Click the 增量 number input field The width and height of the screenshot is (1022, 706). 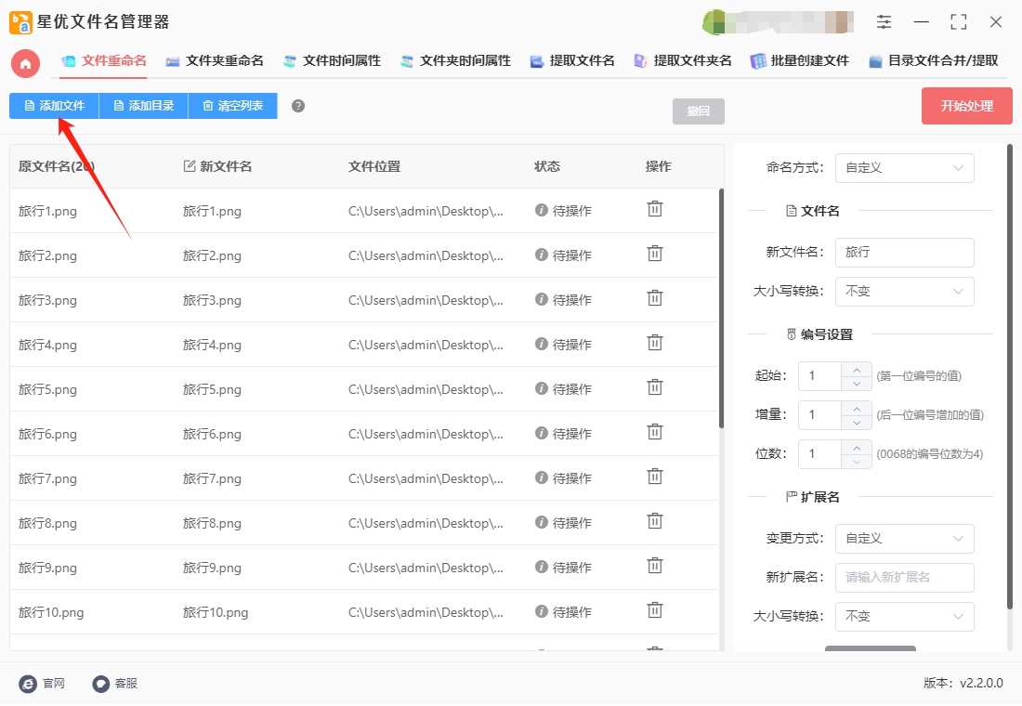[x=820, y=415]
